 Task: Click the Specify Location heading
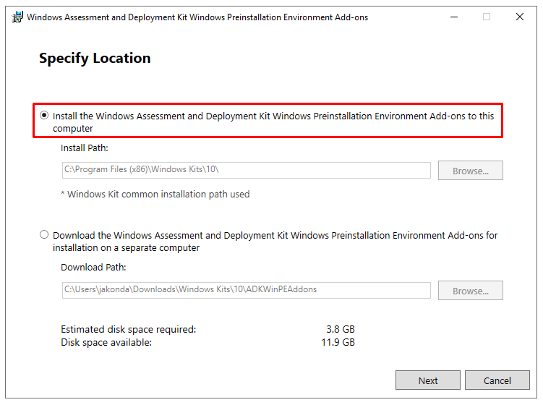tap(95, 58)
